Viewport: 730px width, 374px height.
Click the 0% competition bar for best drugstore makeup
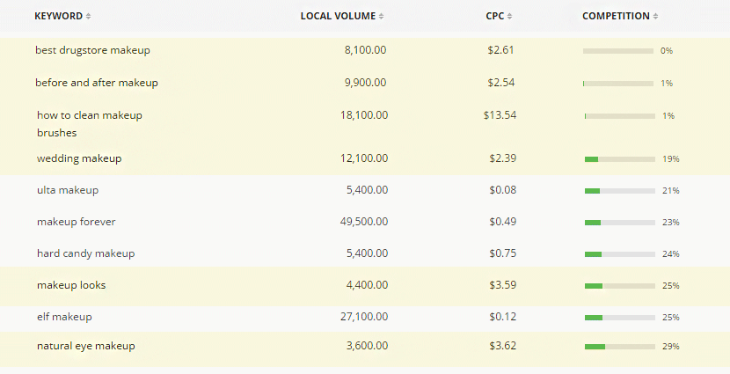point(618,51)
